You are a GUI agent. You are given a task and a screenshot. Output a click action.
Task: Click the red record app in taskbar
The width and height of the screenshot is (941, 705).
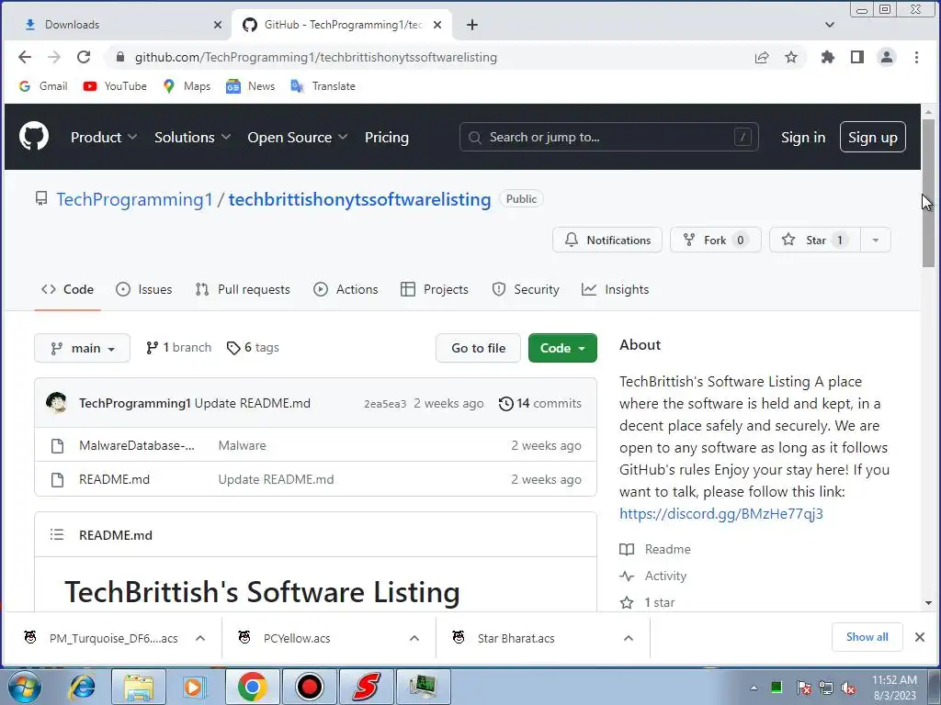click(x=310, y=687)
